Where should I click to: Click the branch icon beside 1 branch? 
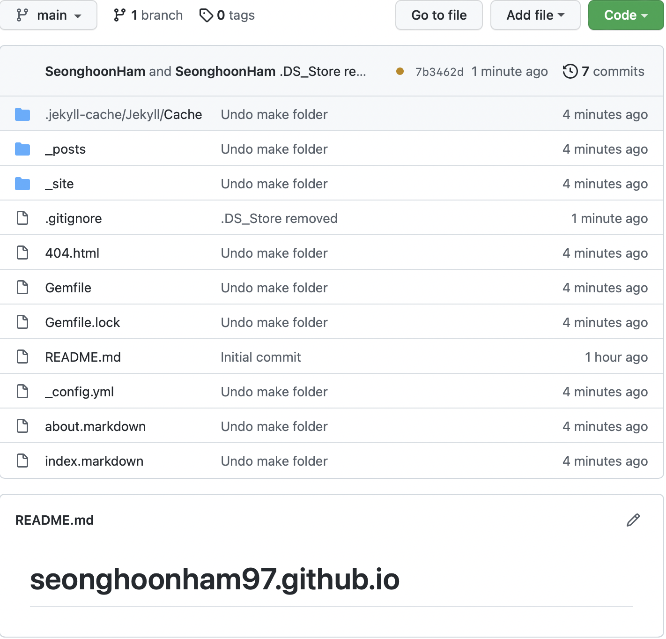[x=119, y=15]
